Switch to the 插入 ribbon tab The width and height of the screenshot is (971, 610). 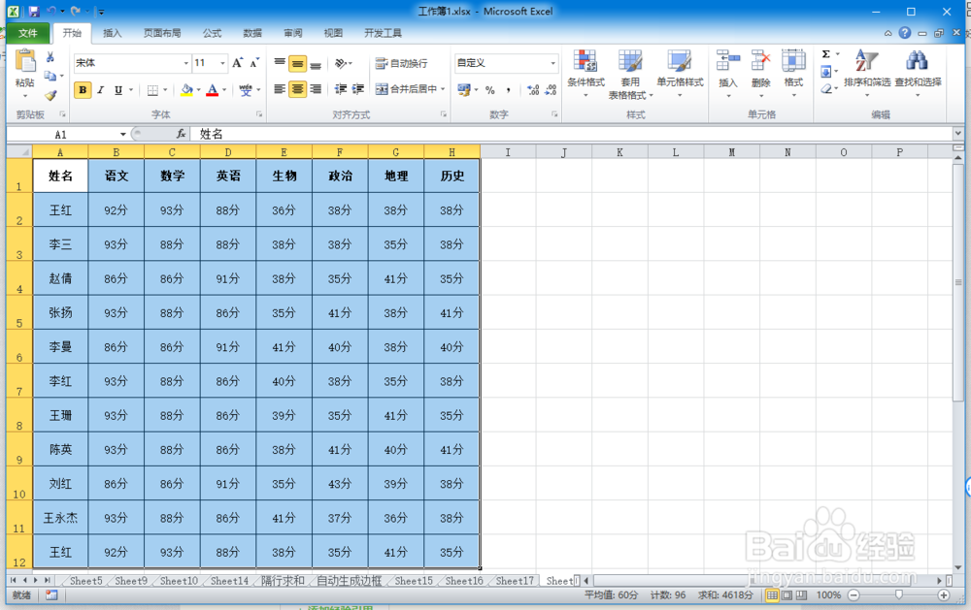pyautogui.click(x=111, y=32)
